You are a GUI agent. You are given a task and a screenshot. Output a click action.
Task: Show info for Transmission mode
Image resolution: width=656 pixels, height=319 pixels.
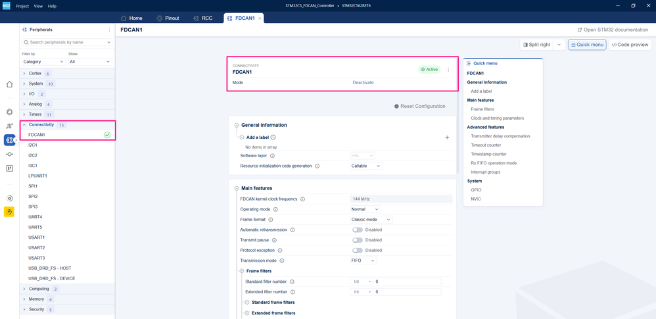(282, 261)
